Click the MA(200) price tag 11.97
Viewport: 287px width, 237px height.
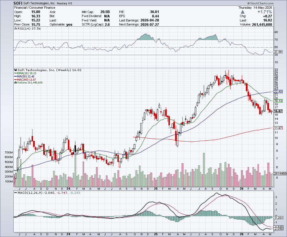point(278,128)
